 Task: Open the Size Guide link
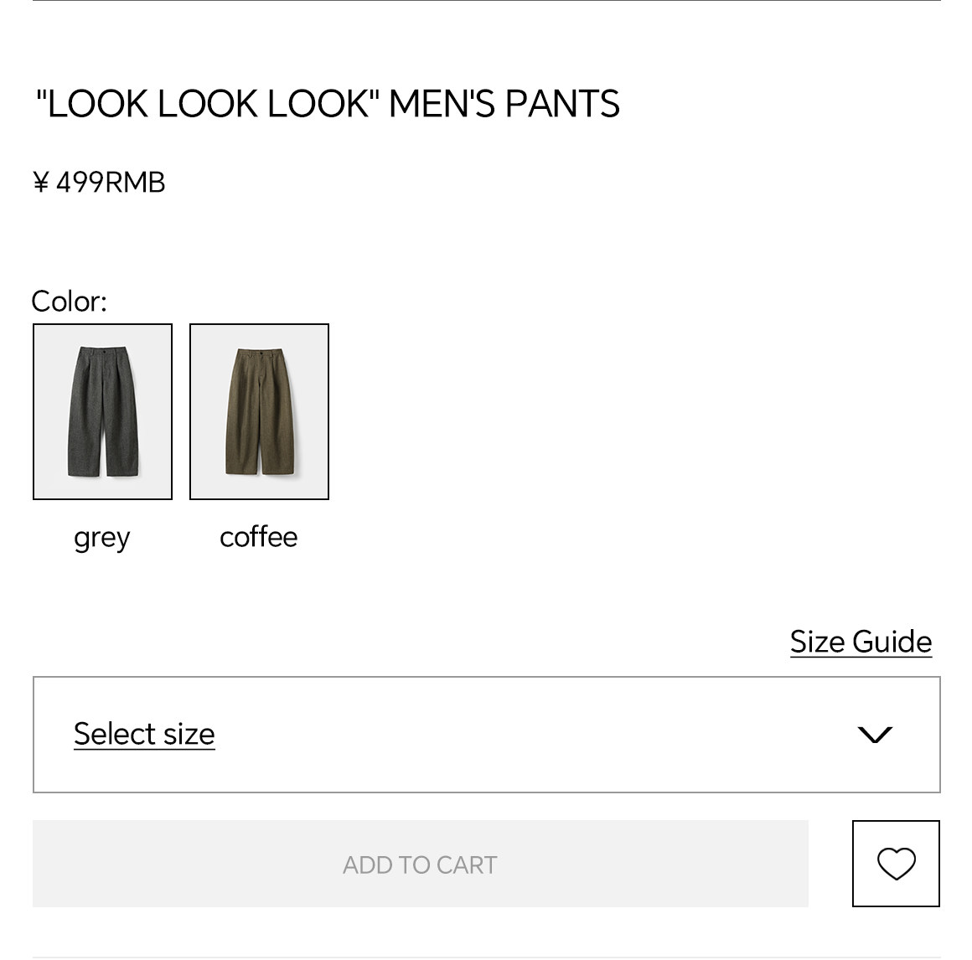(861, 642)
